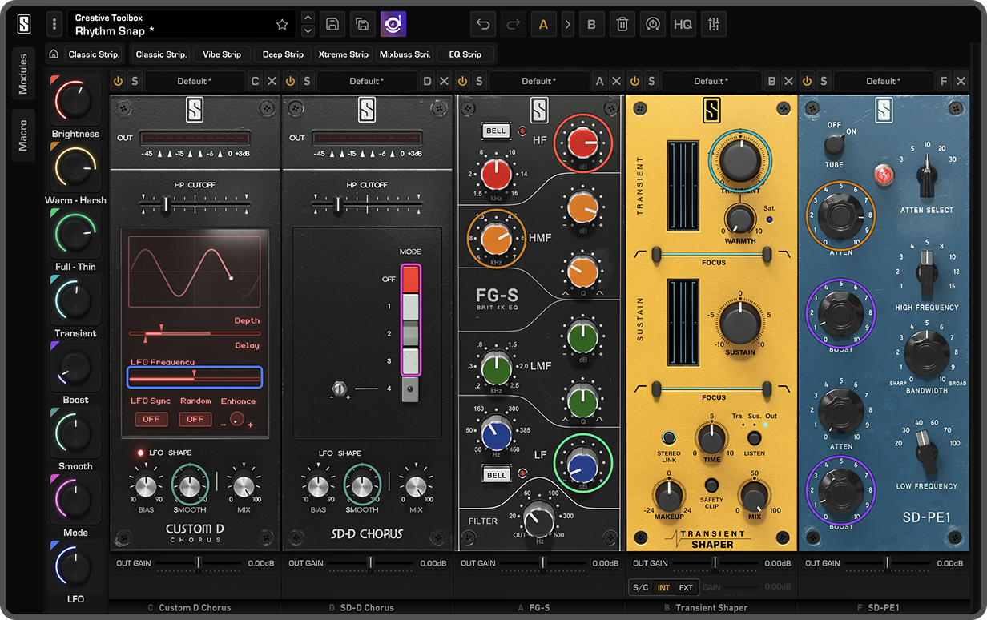987x620 pixels.
Task: Toggle the HF BELL switch on FG-S
Action: click(497, 131)
